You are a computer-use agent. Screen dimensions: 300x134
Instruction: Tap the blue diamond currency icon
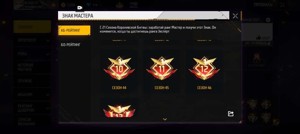88,5
